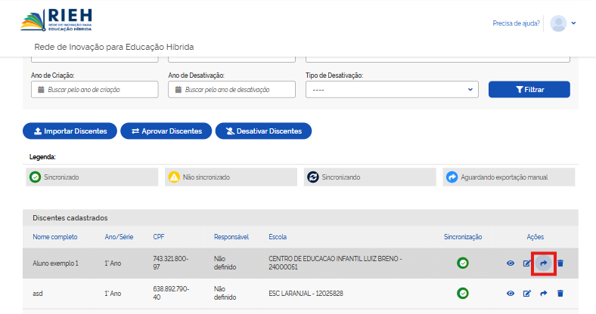Open the user avatar profile
This screenshot has width=596, height=314.
[558, 23]
